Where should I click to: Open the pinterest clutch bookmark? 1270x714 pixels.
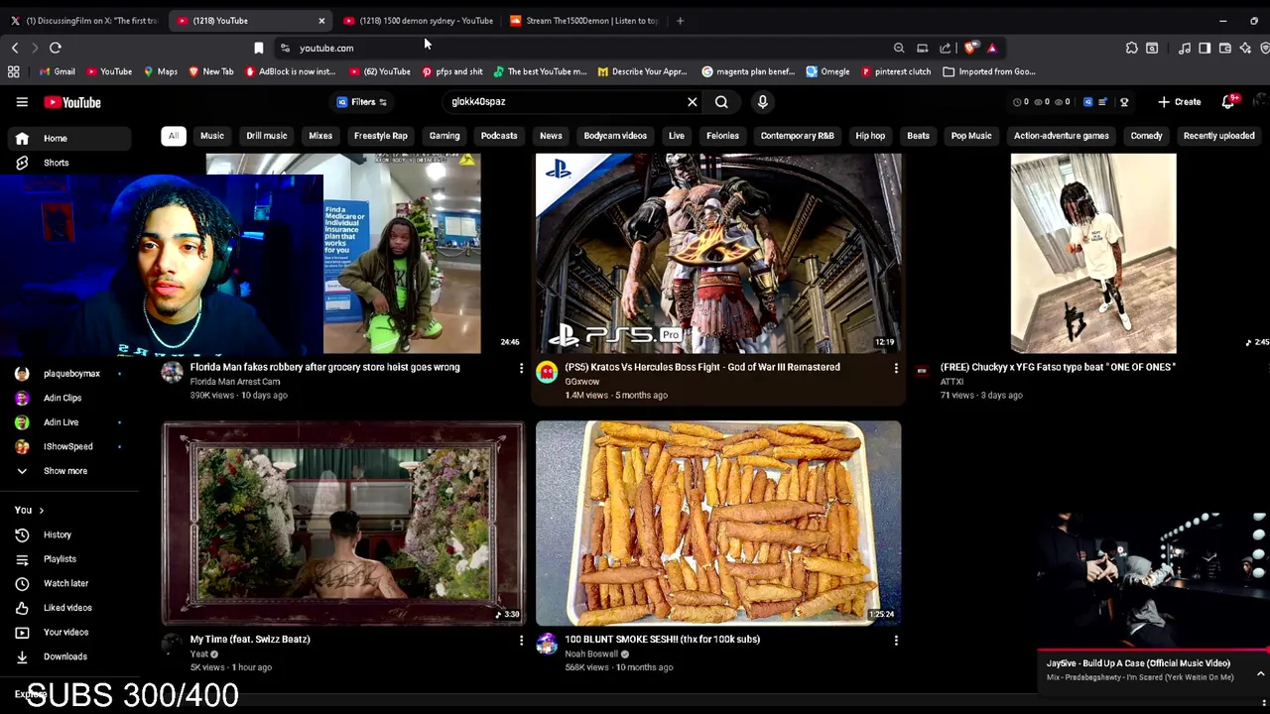click(896, 71)
